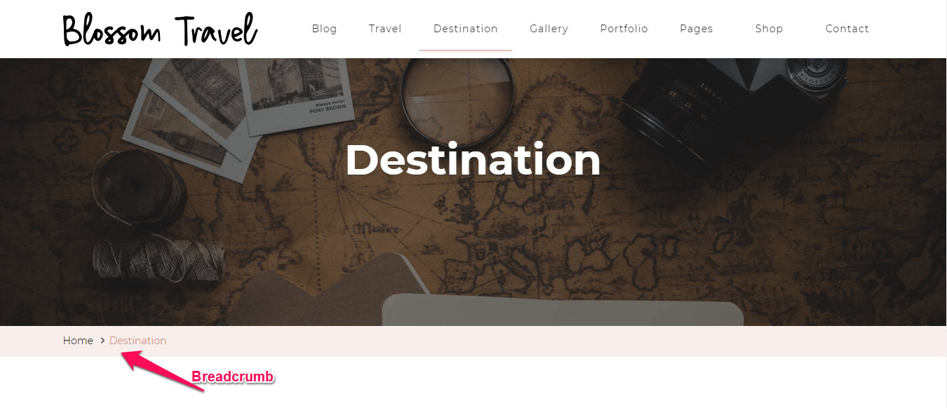Click the pink Breadcrumb annotation label
Screen dimensions: 947x408
(x=233, y=377)
